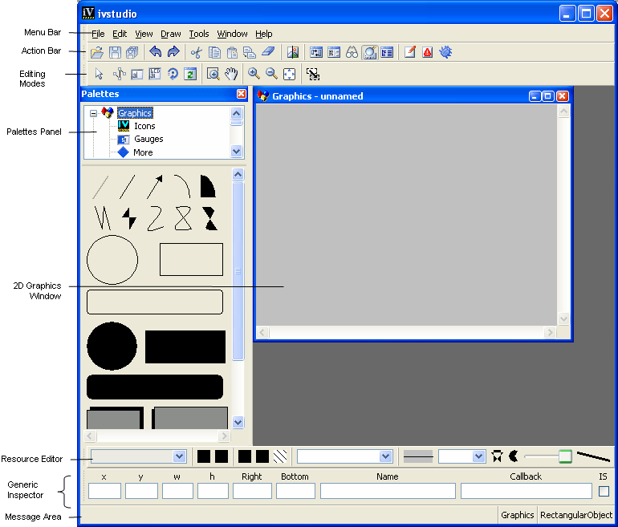Open the first Resource Editor dropdown

tap(180, 456)
